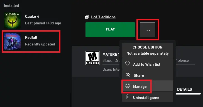Click the trash can icon for Uninstall game

[128, 97]
